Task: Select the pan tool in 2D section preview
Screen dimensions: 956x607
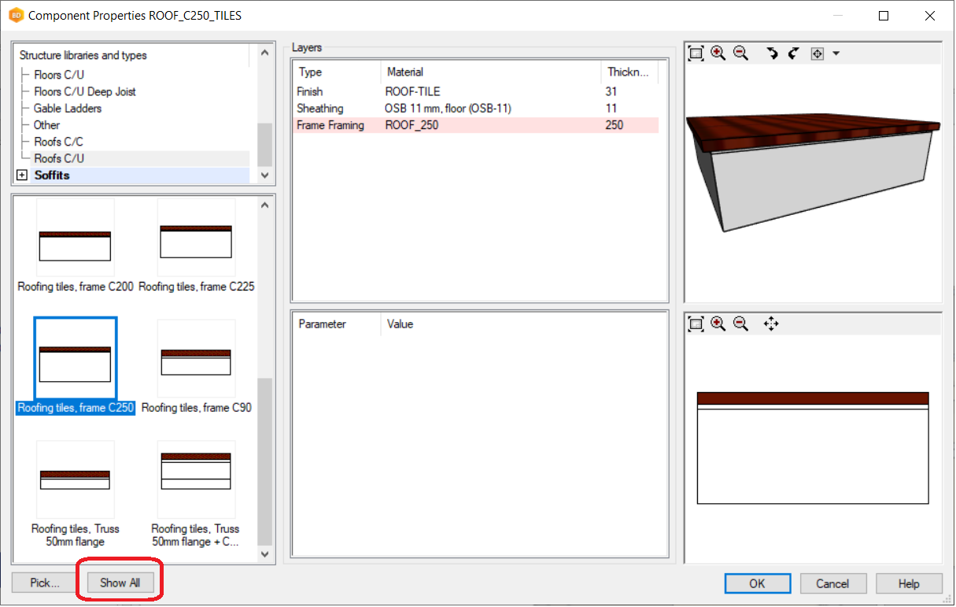Action: (x=771, y=324)
